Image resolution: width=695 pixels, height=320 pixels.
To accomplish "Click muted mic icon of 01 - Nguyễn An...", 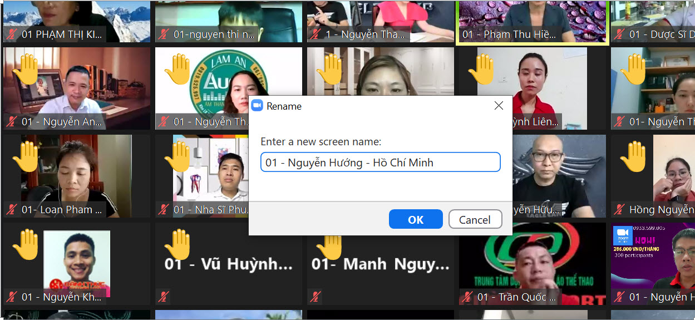I will click(12, 122).
